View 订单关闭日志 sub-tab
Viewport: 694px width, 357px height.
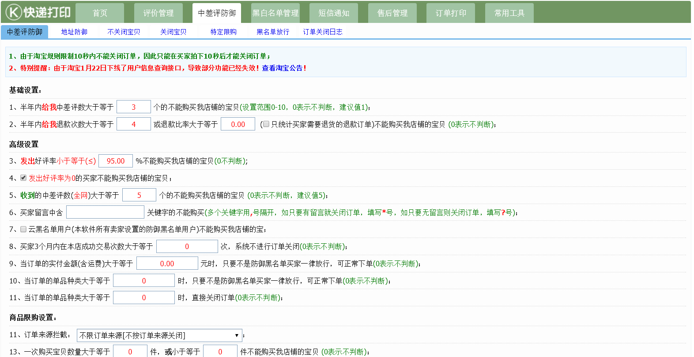click(323, 32)
